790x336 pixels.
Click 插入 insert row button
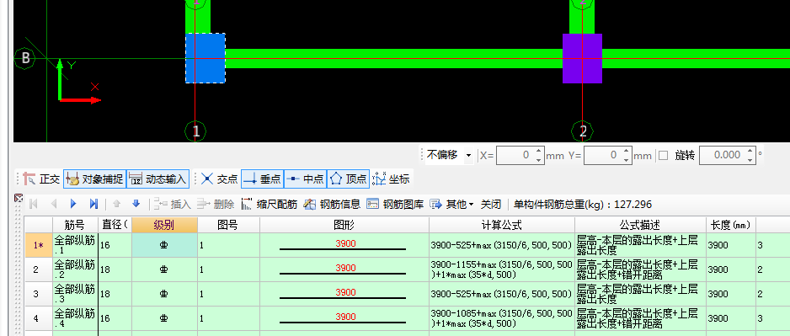(173, 204)
